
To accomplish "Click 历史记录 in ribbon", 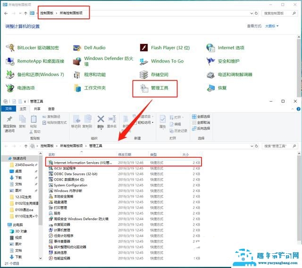I will (x=178, y=131).
